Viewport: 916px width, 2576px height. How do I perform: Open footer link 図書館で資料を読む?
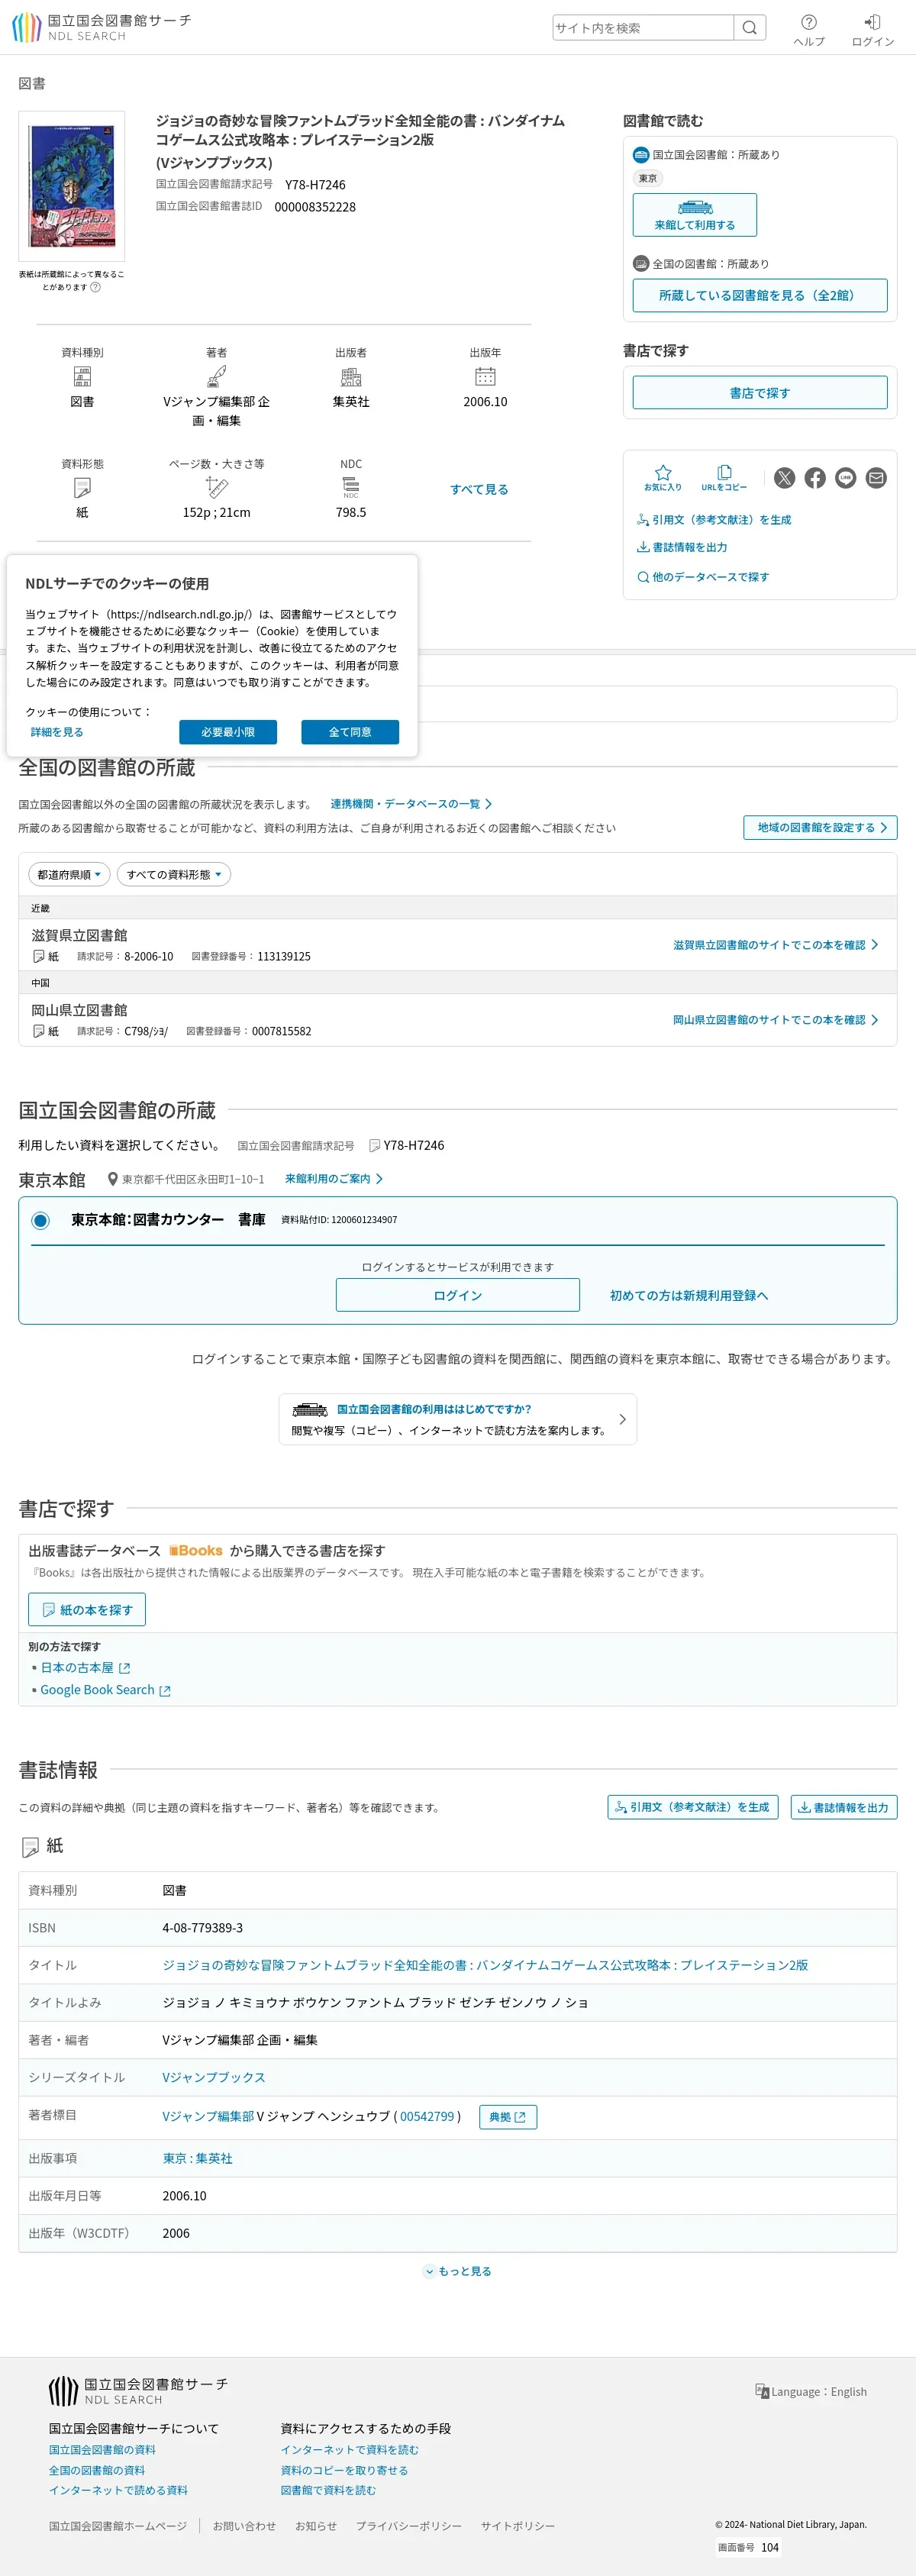click(x=328, y=2490)
